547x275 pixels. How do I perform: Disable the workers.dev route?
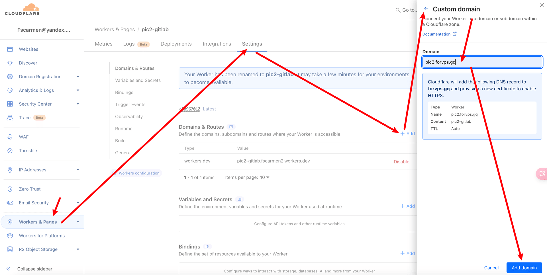coord(401,162)
